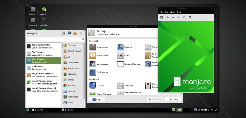246x118 pixels.
Task: Click the All Settings button
Action: pyautogui.click(x=155, y=99)
